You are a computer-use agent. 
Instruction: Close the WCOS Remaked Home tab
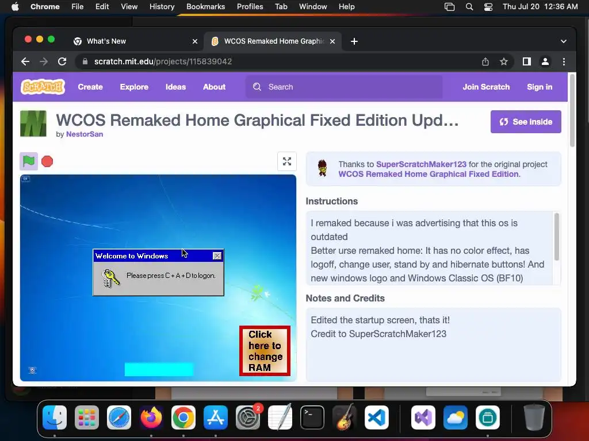point(332,41)
